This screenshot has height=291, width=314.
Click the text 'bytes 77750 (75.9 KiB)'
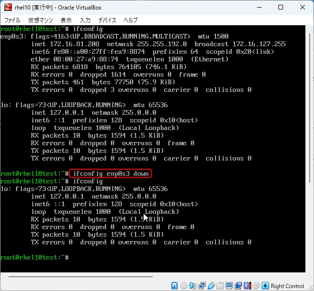click(x=133, y=82)
